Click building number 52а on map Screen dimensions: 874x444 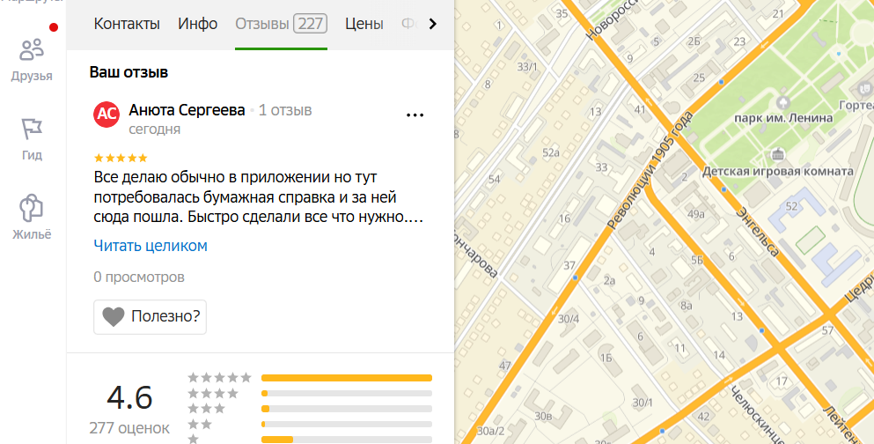point(551,152)
